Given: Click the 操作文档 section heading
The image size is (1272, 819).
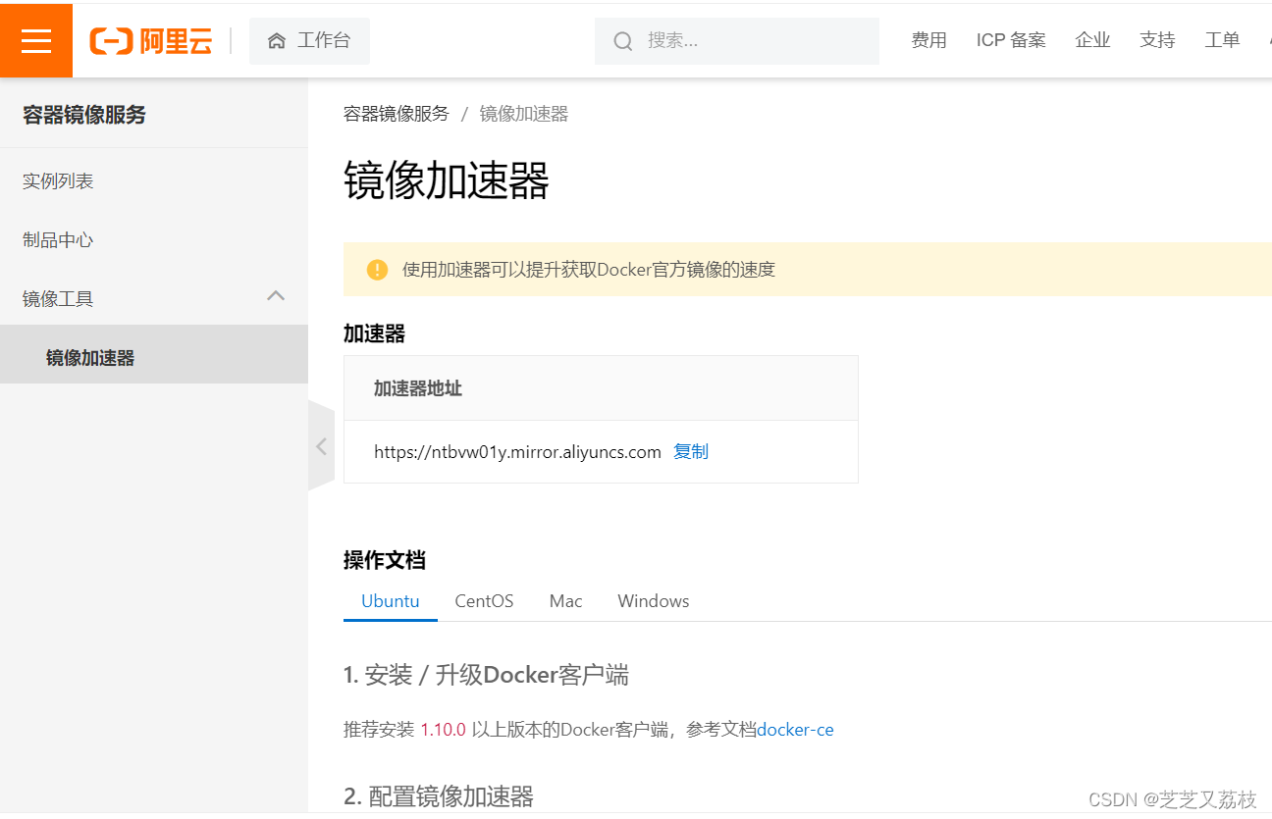Looking at the screenshot, I should [385, 560].
